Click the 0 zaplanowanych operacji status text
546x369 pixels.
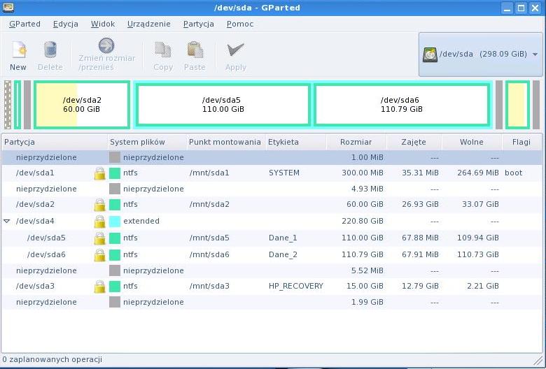(x=52, y=360)
